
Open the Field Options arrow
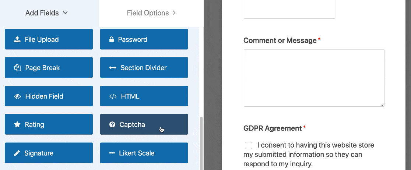click(x=174, y=13)
